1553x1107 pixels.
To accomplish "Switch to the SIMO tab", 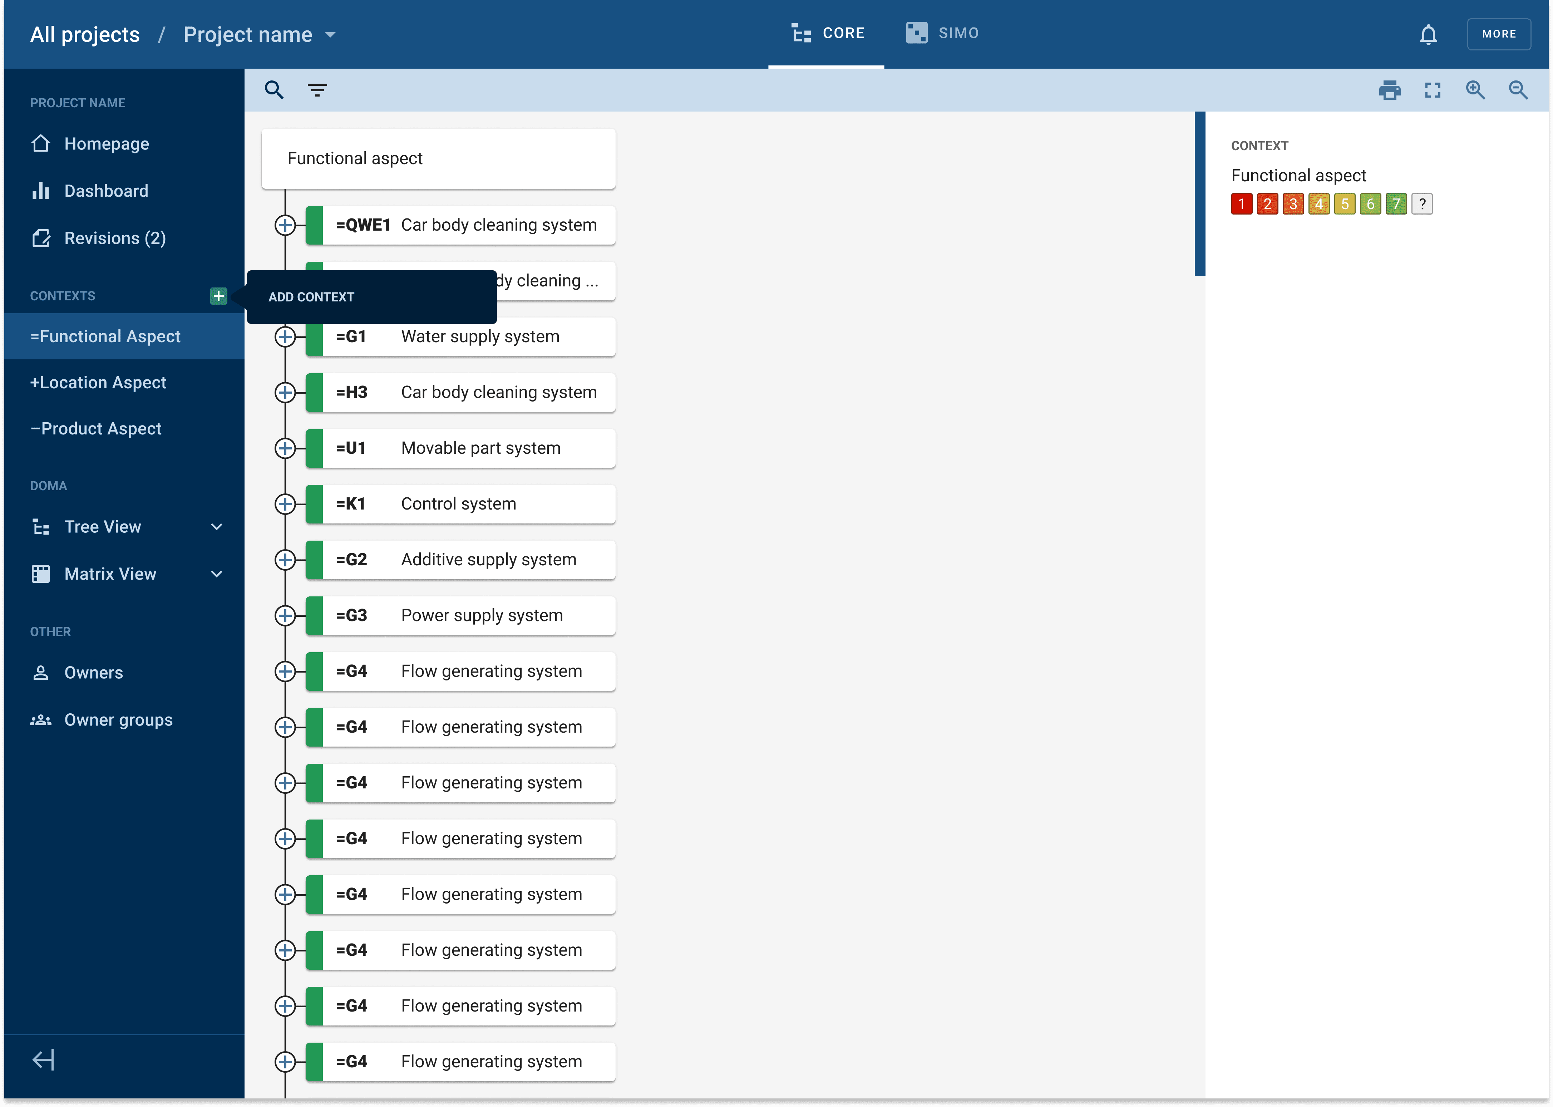I will point(942,33).
